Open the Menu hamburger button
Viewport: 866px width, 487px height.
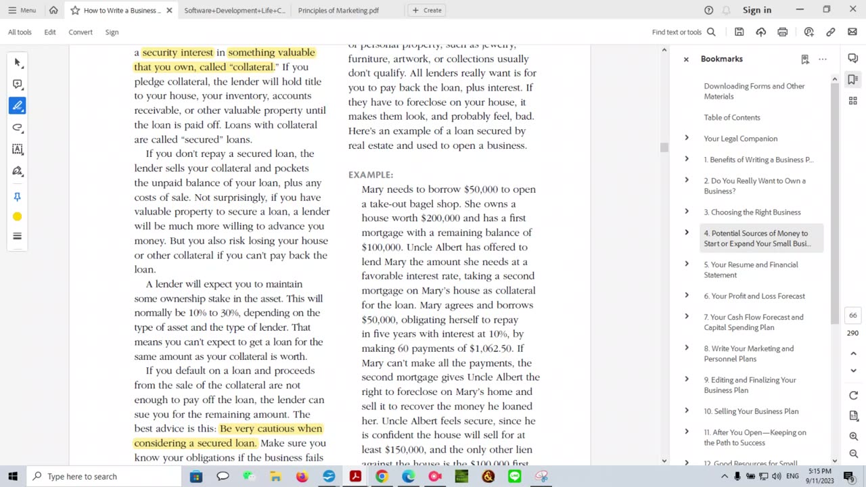click(22, 10)
